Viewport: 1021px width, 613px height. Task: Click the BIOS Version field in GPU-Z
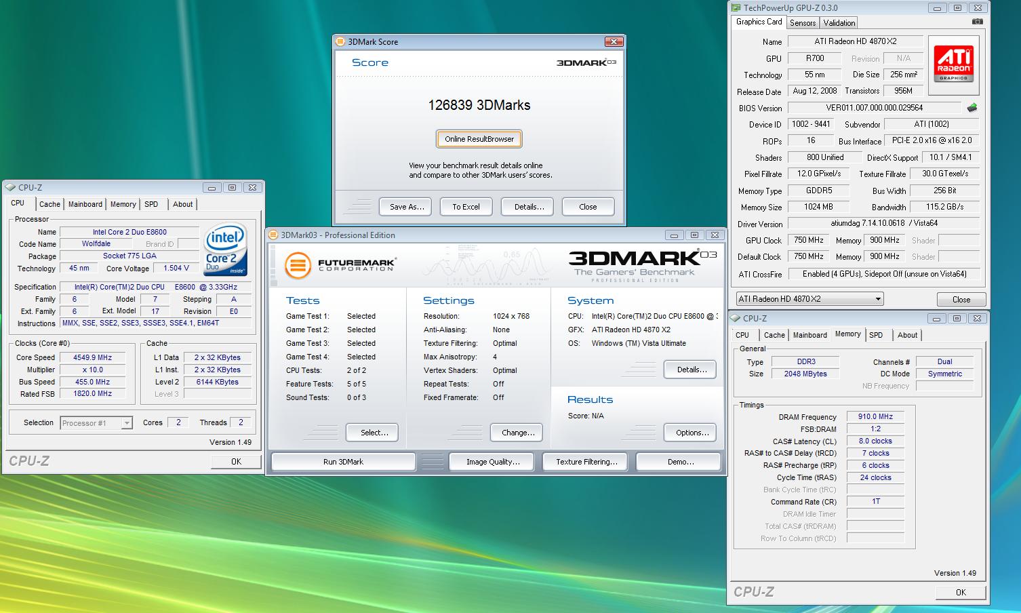(875, 108)
